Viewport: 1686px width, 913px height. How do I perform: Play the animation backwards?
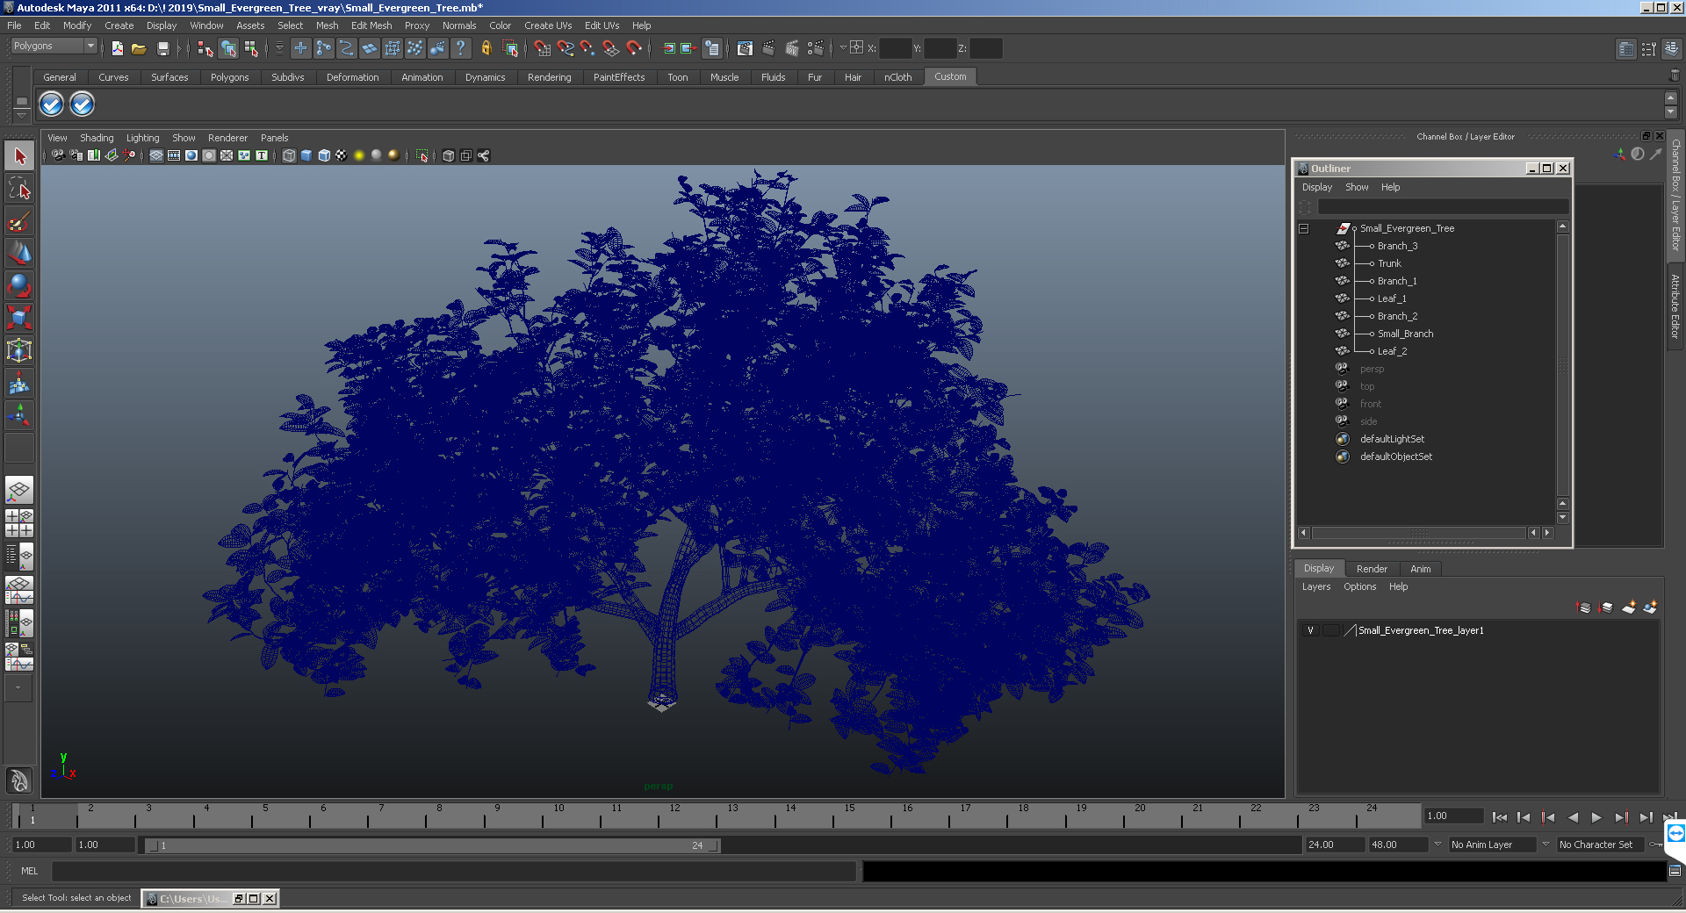(1573, 817)
